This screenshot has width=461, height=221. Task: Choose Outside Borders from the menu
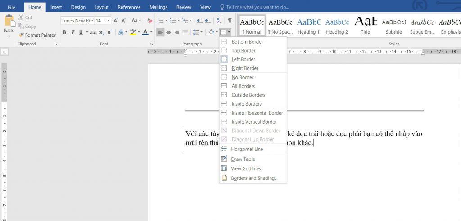tap(248, 95)
